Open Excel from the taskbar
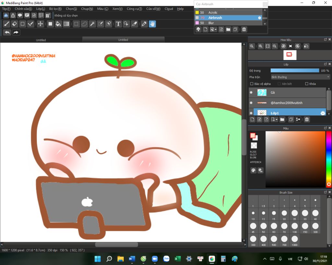This screenshot has height=265, width=332. (178, 259)
